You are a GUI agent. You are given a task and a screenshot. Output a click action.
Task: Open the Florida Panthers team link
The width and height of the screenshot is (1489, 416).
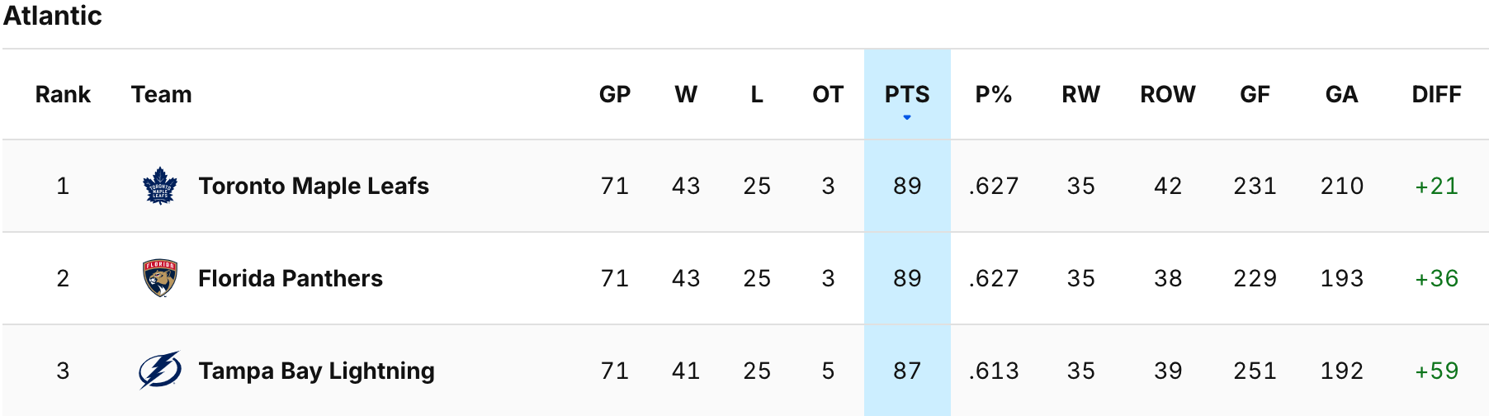(x=291, y=278)
